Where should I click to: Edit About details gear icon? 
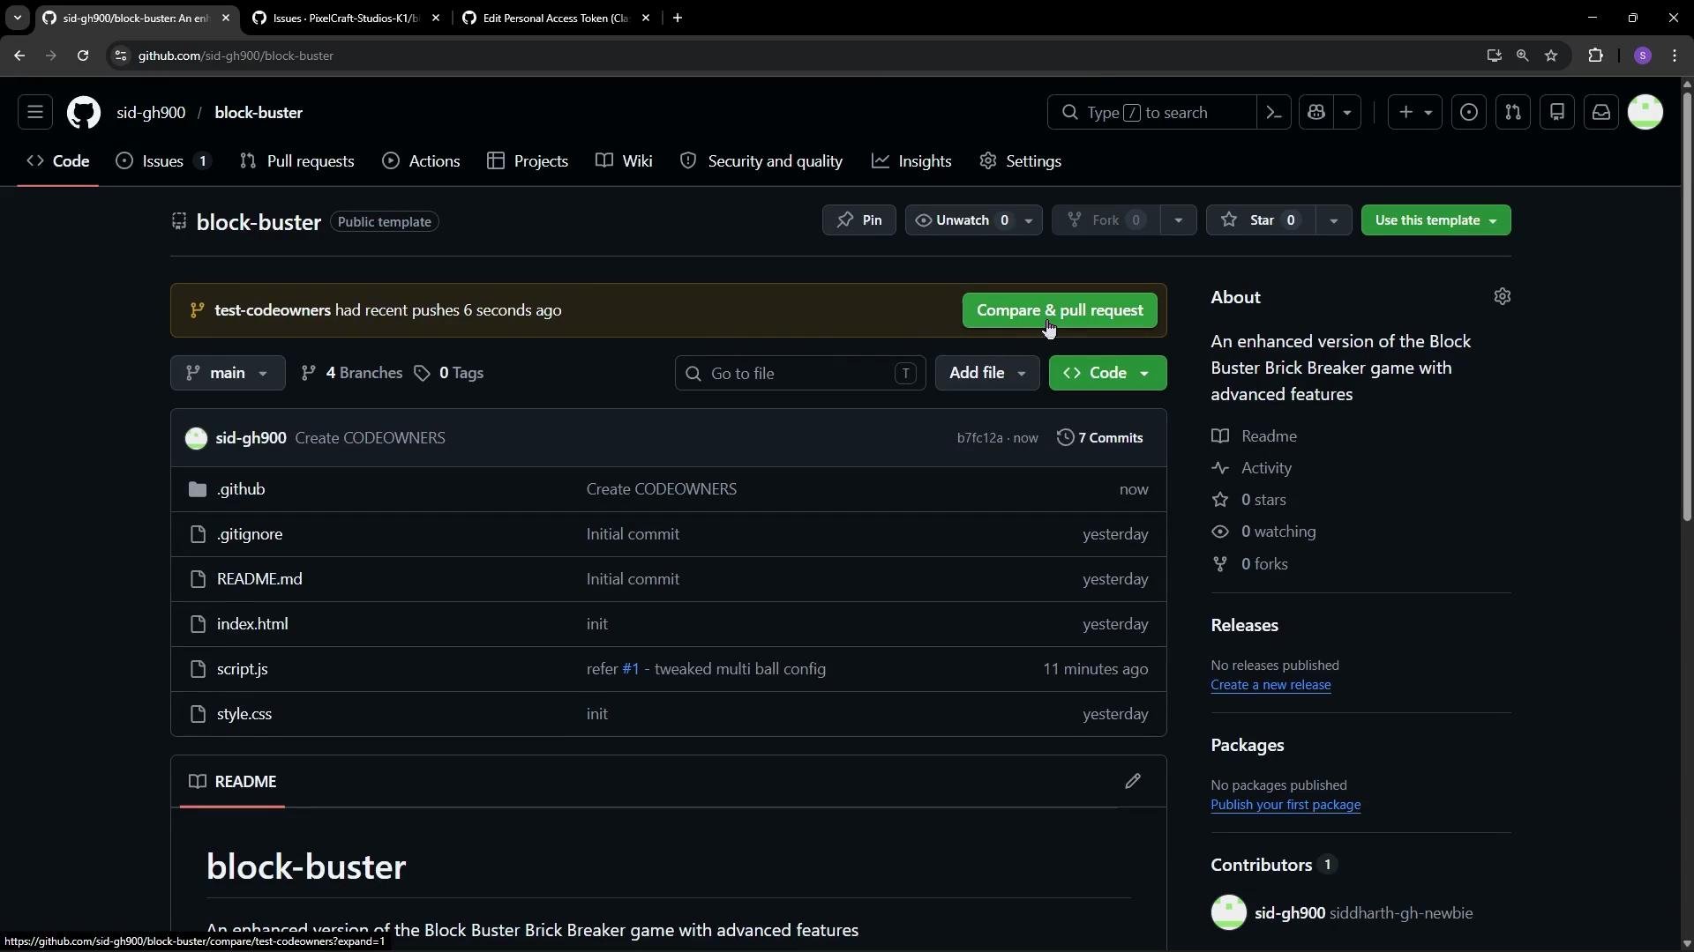(1503, 297)
